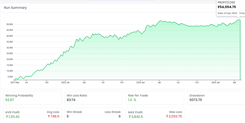
Task: Click the Run Summary heading
Action: (15, 8)
